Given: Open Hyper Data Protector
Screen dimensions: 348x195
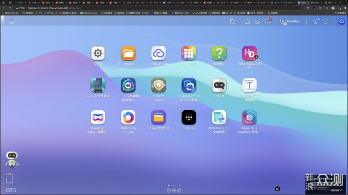Looking at the screenshot, I should point(249,117).
